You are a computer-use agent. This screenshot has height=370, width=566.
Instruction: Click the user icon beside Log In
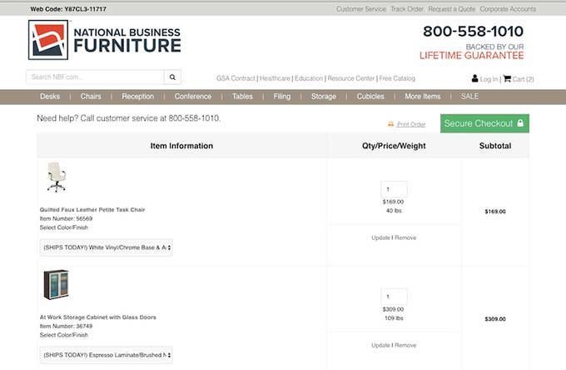tap(474, 78)
